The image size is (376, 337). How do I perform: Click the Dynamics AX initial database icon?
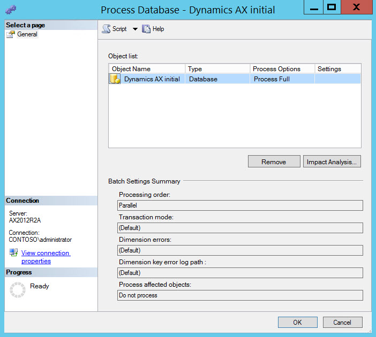point(115,79)
